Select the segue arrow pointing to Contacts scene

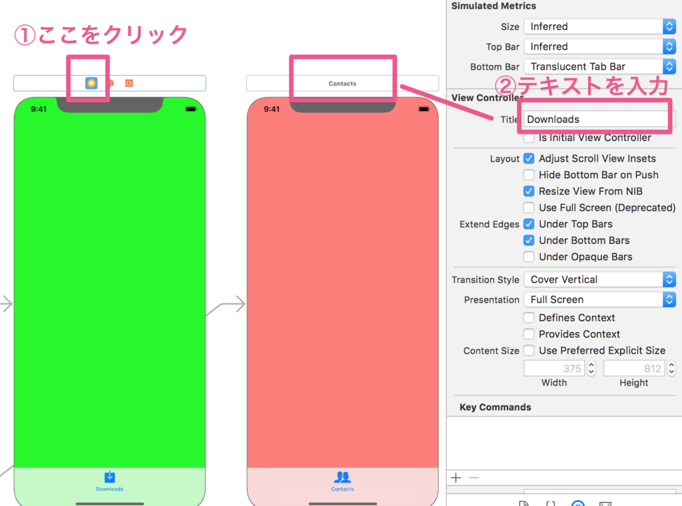point(226,304)
